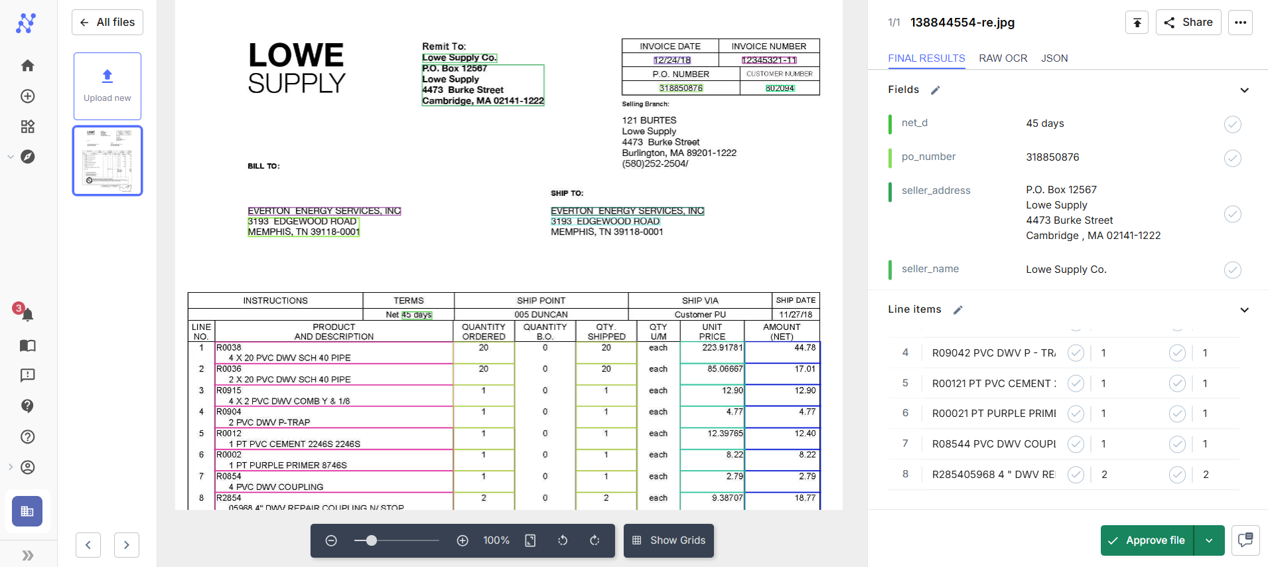Open the more options ellipsis menu
Viewport: 1268px width, 567px height.
[x=1240, y=23]
